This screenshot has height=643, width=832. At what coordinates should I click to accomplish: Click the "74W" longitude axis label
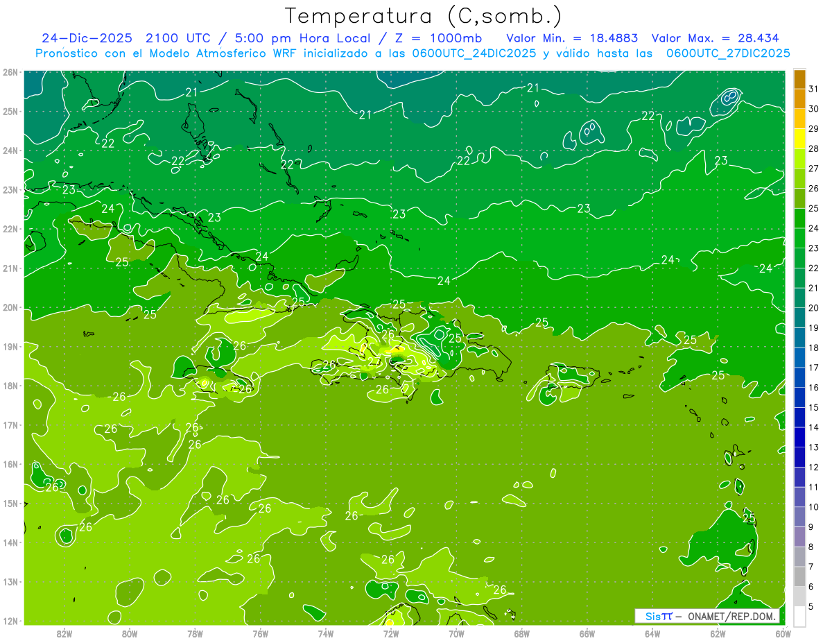click(326, 633)
